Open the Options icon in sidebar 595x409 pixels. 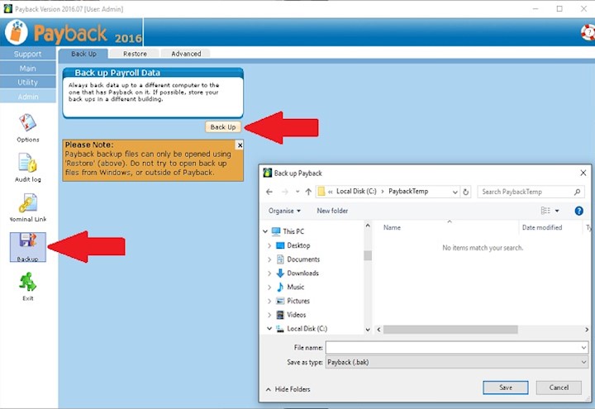(x=27, y=124)
